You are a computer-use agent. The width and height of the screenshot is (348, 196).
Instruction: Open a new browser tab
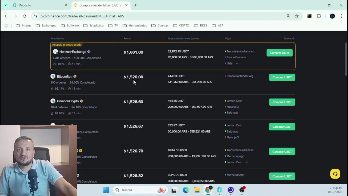pyautogui.click(x=135, y=5)
